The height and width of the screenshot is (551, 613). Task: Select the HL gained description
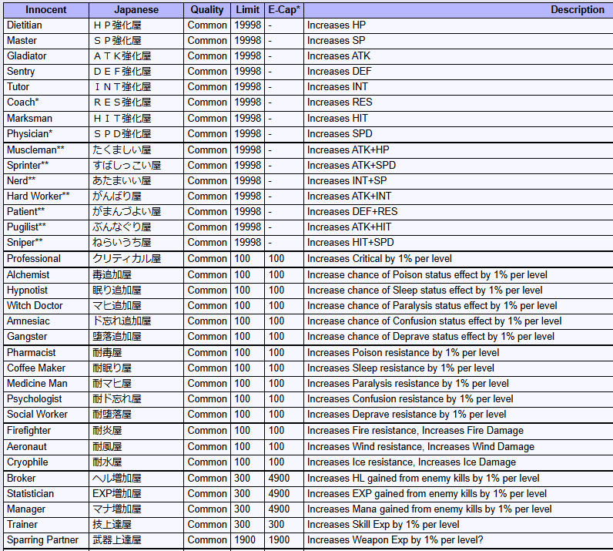click(x=423, y=479)
